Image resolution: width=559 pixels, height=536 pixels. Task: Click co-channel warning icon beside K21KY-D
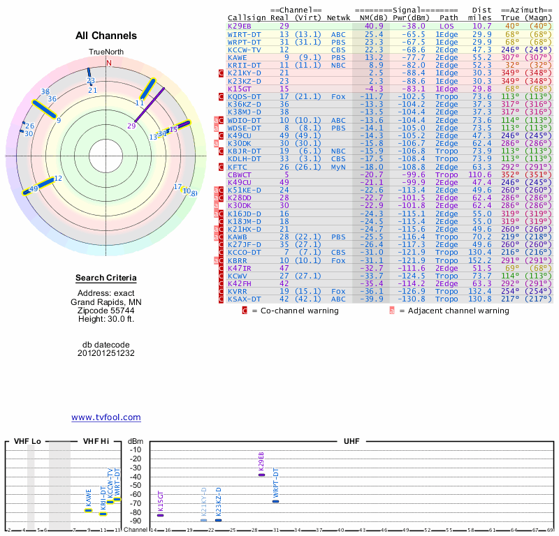coord(222,73)
